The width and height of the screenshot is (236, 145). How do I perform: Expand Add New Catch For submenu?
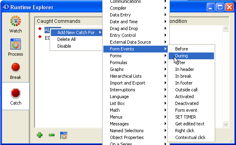[77, 32]
